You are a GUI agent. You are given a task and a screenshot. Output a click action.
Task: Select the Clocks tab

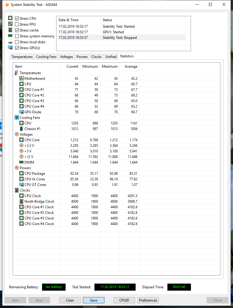tap(96, 57)
